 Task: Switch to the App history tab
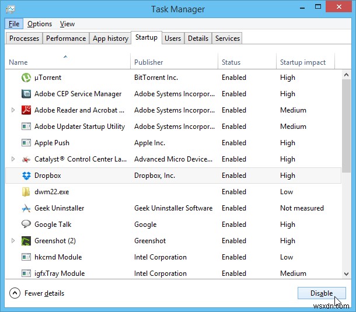pos(110,38)
